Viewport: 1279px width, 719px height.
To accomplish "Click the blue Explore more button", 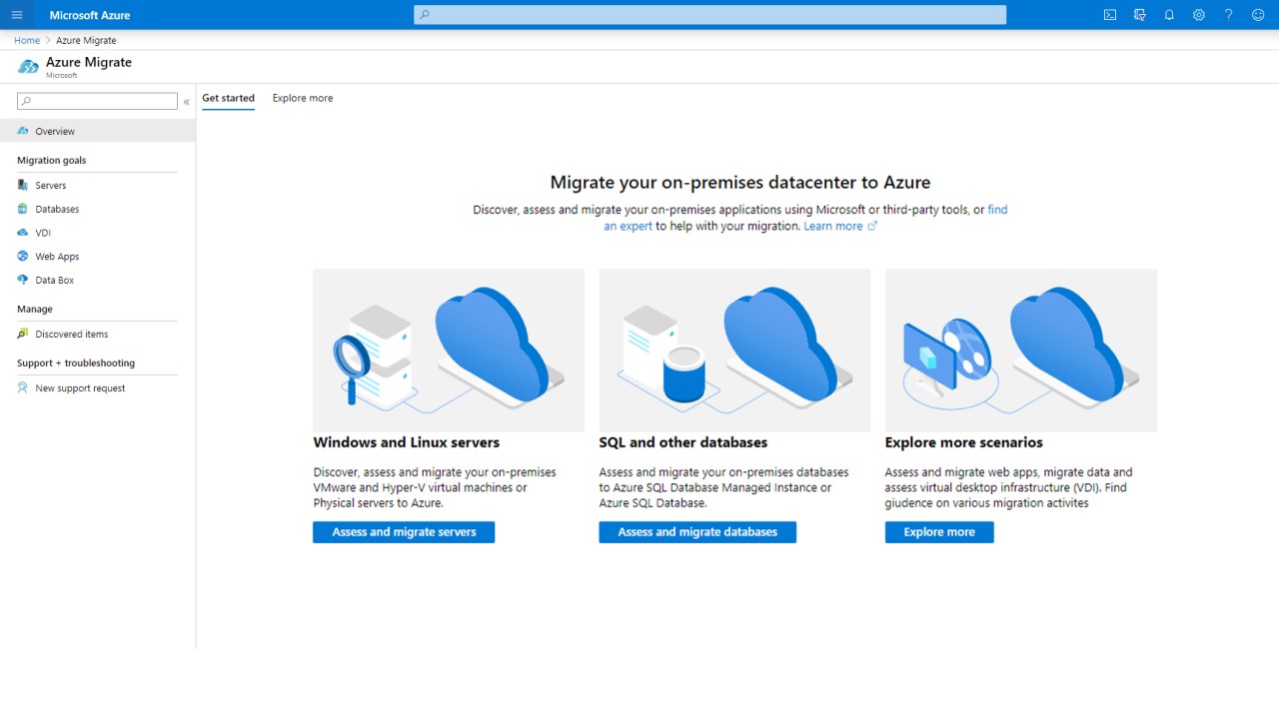I will coord(939,532).
